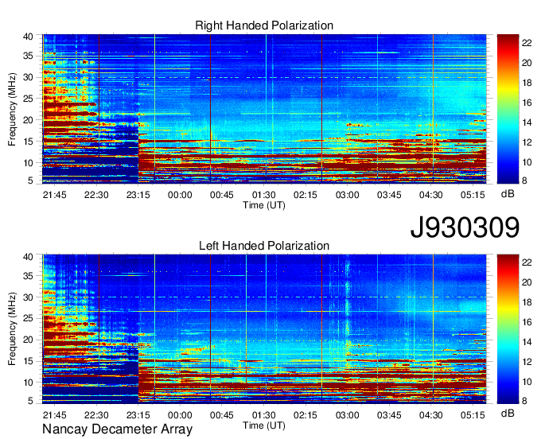This screenshot has height=439, width=541.
Task: Click the 'Left Handed Polarization' plot title
Action: click(x=264, y=246)
